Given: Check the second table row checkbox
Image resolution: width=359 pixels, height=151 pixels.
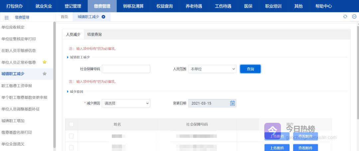Looking at the screenshot, I should point(71,147).
